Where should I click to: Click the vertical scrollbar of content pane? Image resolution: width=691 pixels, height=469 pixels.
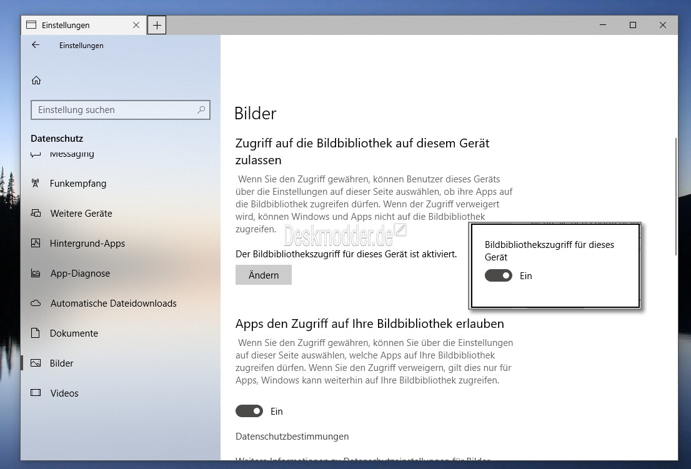click(x=675, y=197)
